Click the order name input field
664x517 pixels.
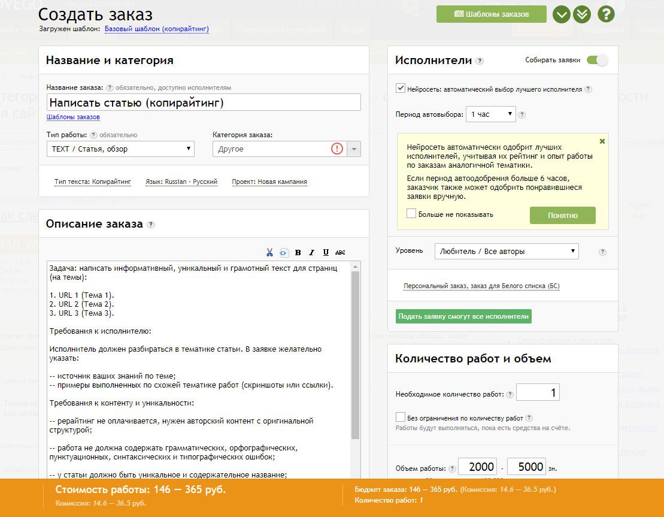(x=204, y=102)
